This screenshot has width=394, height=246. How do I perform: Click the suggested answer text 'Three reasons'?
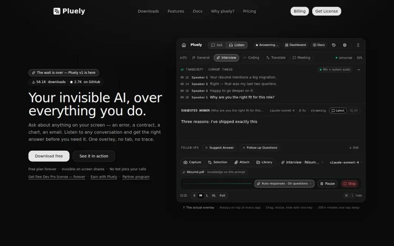coord(219,121)
